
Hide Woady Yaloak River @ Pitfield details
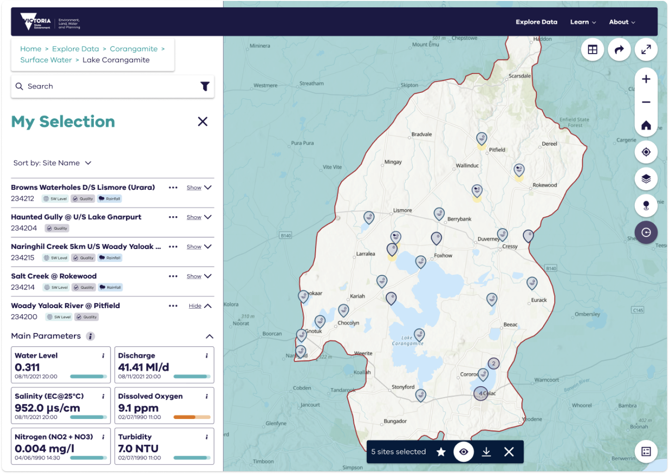pos(200,306)
